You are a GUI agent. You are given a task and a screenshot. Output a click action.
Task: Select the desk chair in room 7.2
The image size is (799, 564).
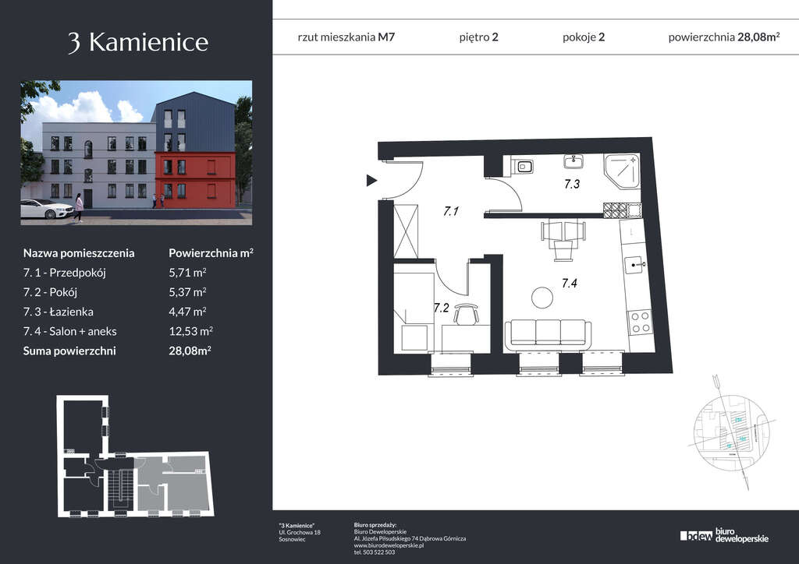[465, 313]
